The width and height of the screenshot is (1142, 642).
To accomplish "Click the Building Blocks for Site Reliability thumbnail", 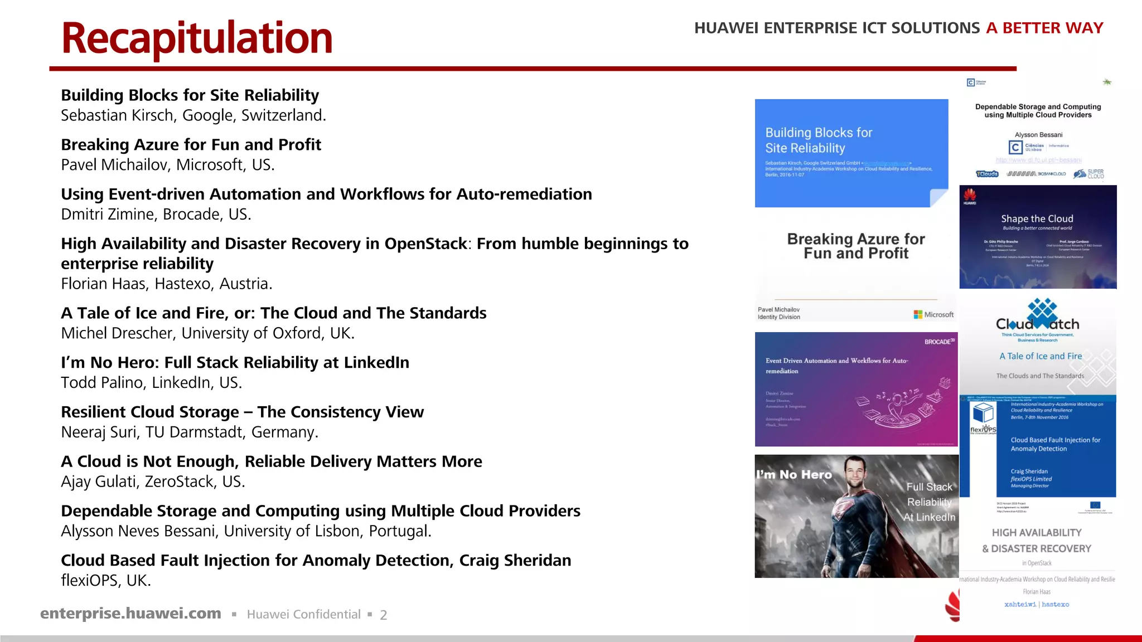I will [x=851, y=153].
